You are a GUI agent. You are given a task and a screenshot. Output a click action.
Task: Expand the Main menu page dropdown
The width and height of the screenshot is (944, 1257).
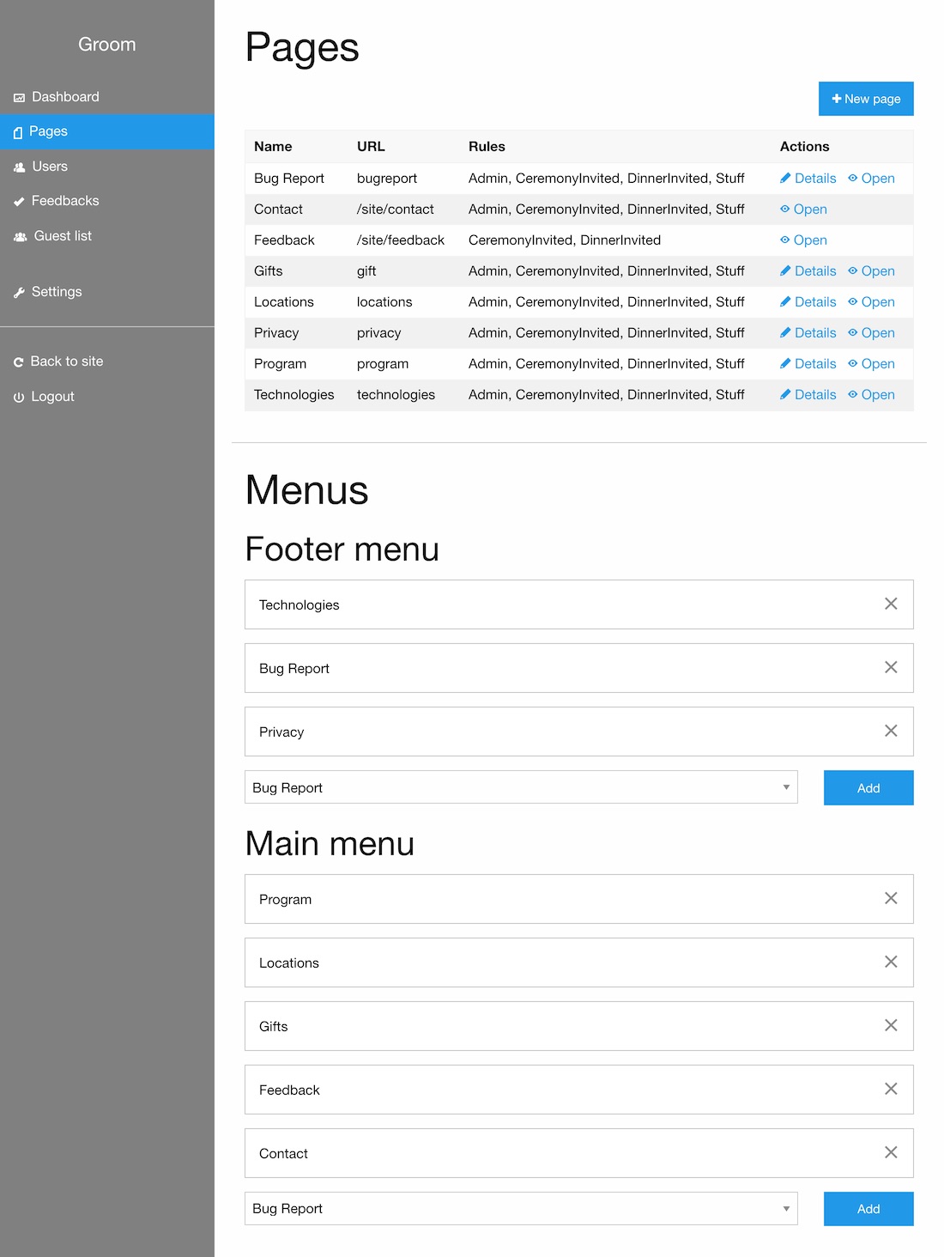point(521,1208)
